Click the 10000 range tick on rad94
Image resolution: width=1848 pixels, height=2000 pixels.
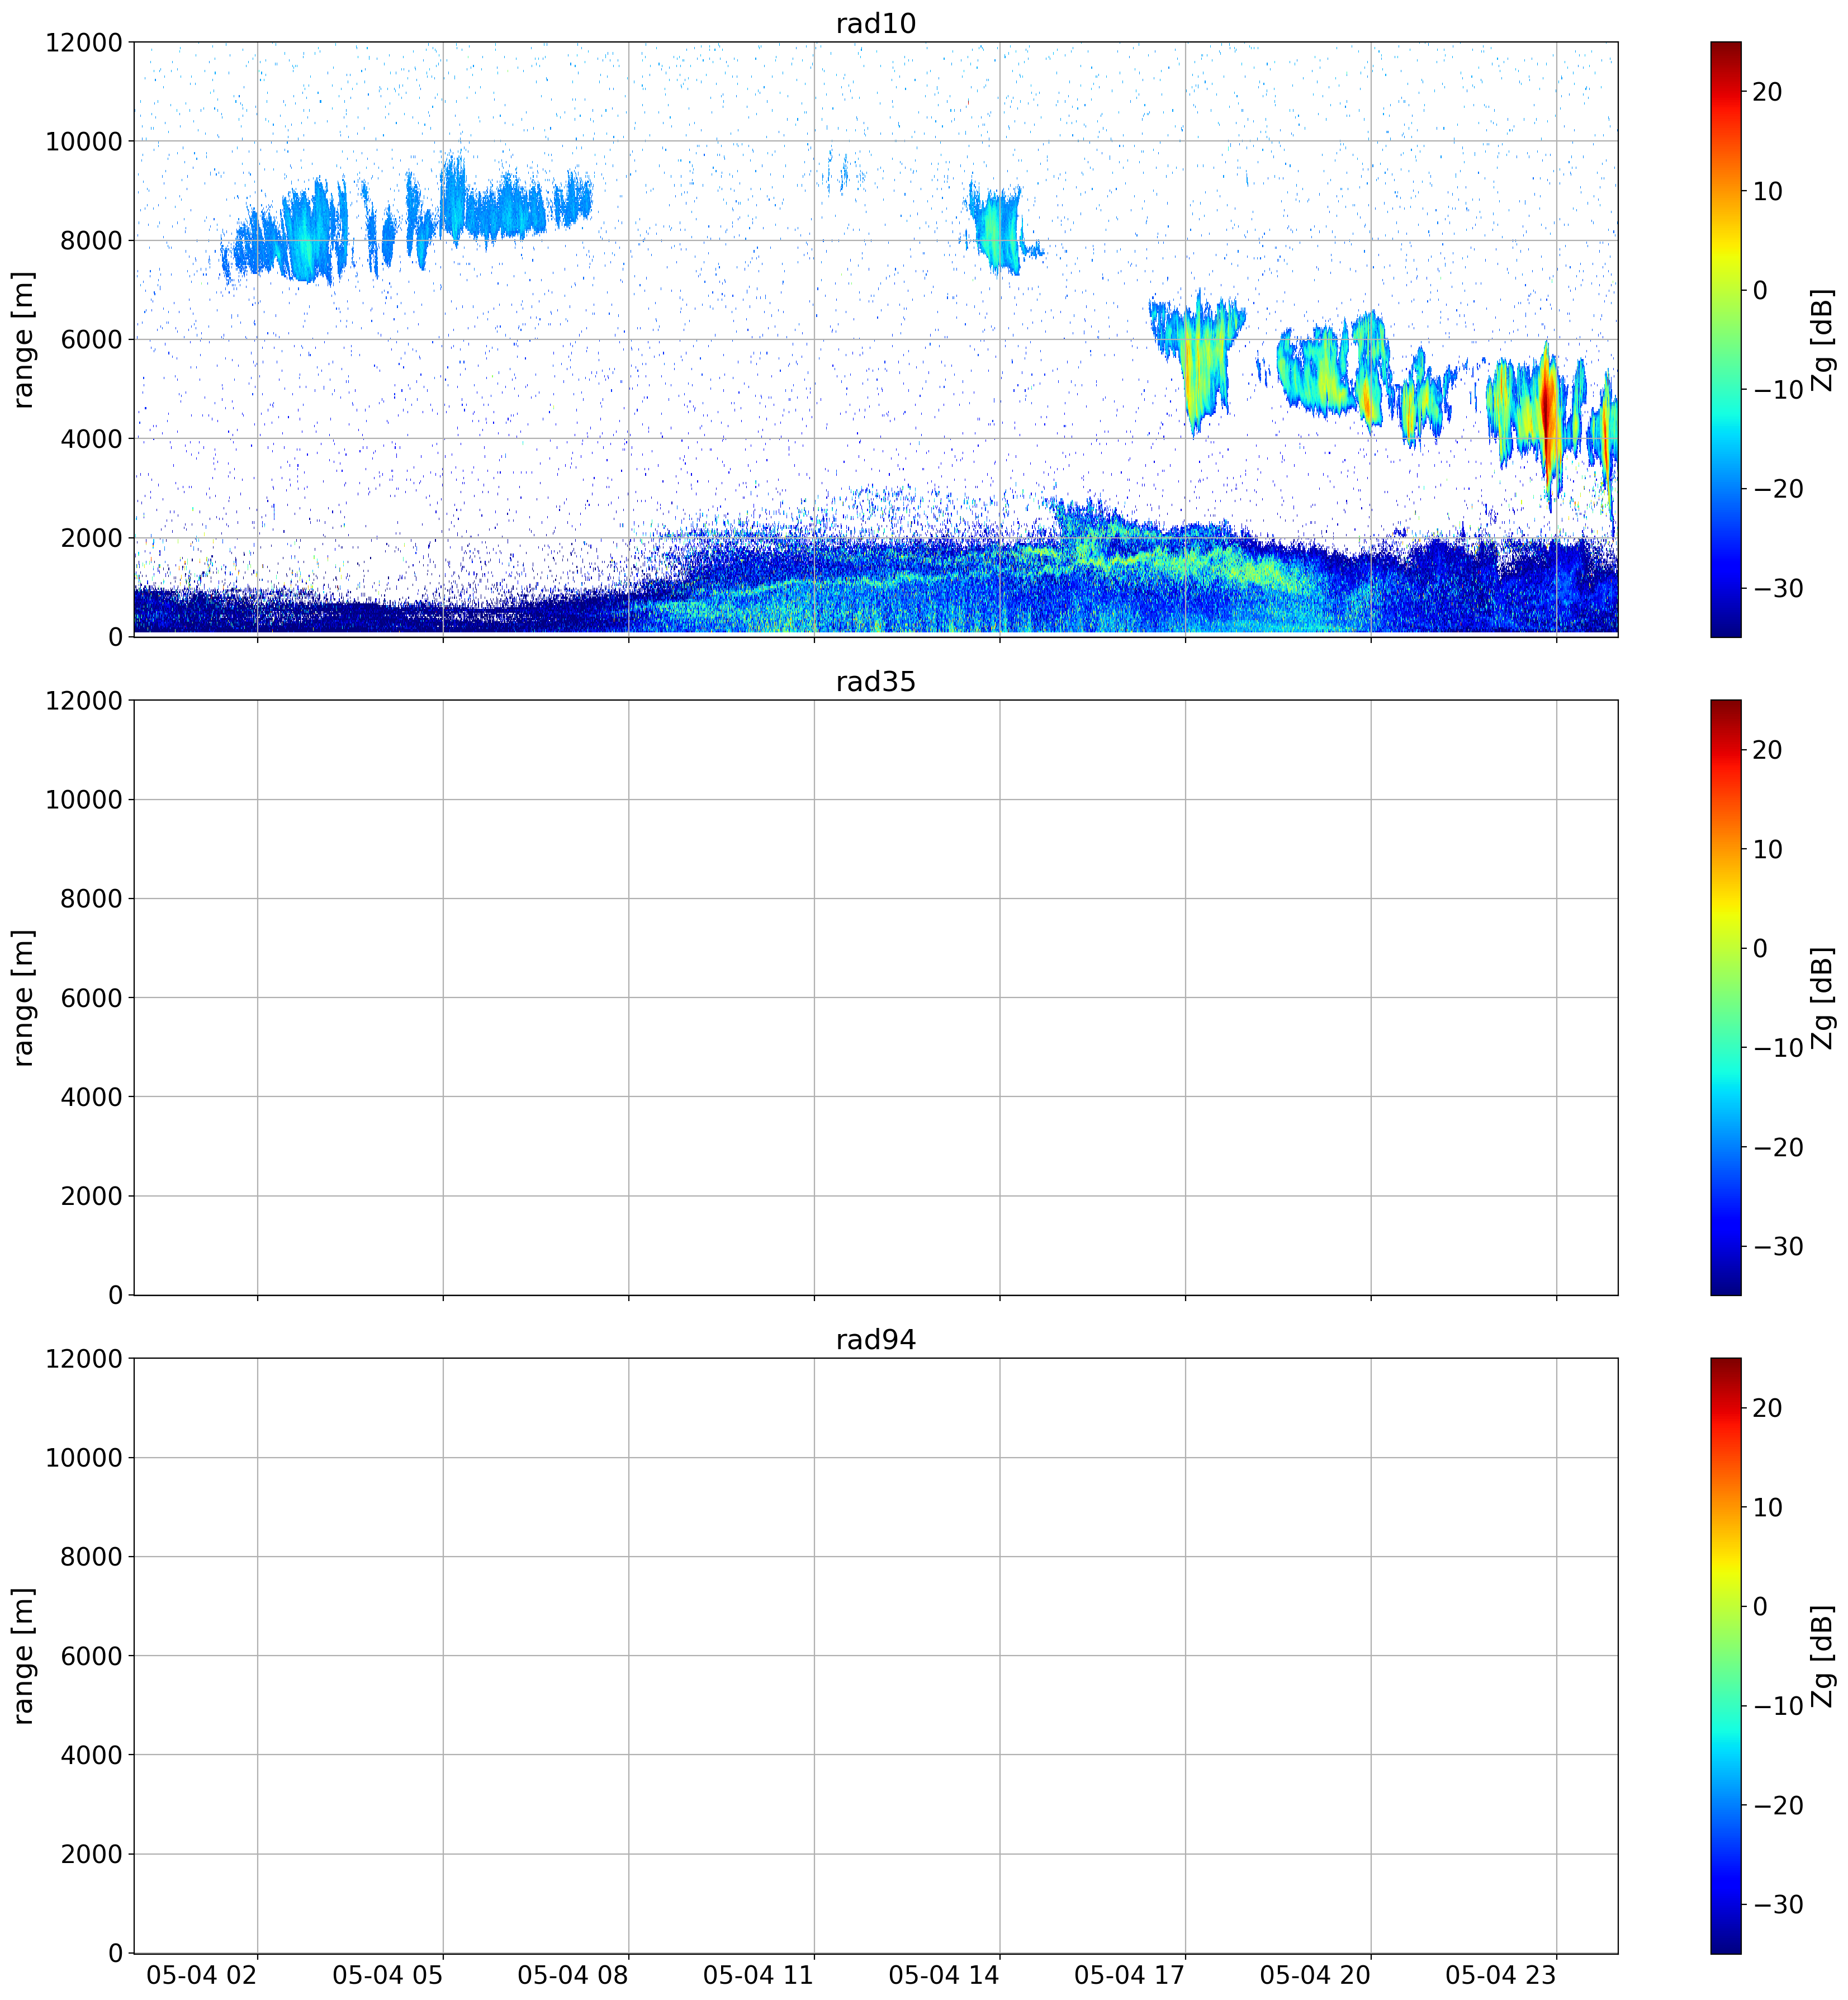click(x=84, y=1457)
